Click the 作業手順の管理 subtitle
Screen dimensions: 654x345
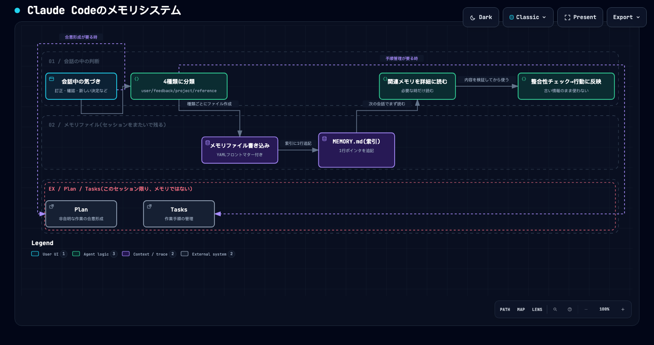pyautogui.click(x=179, y=219)
